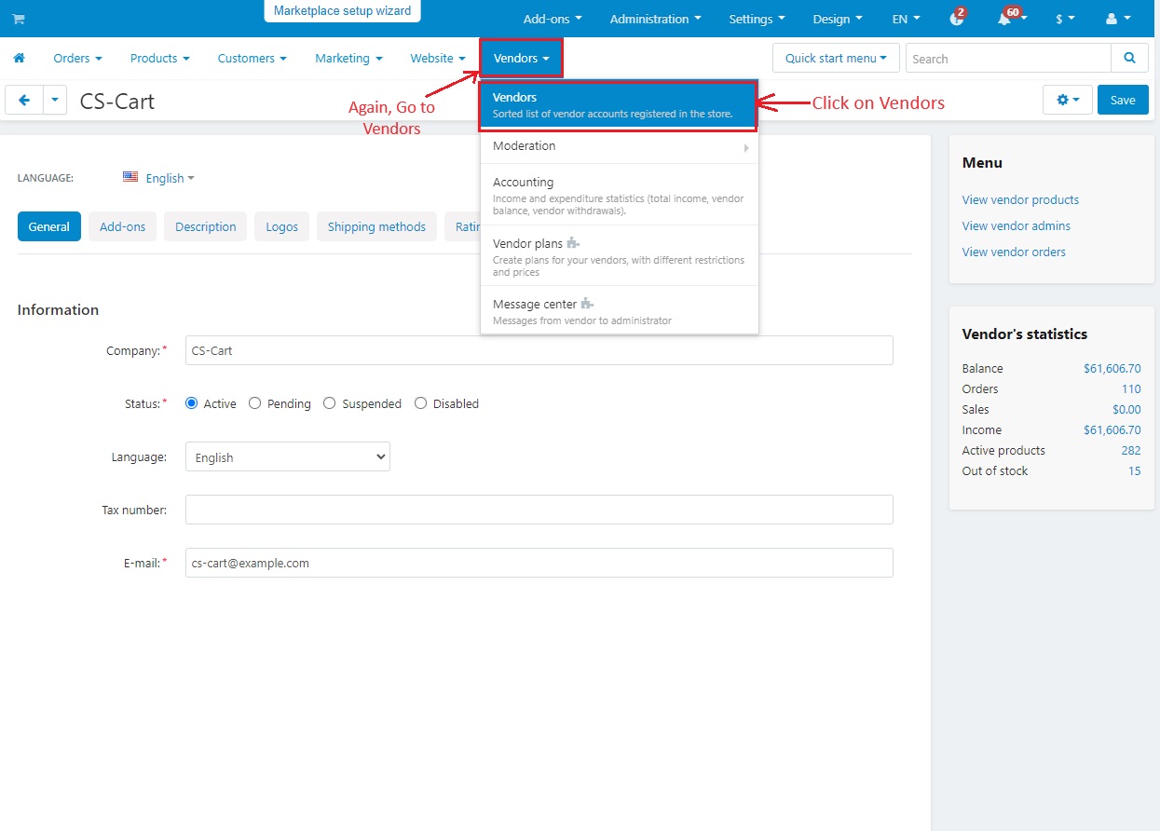Set the status to Disabled
1160x831 pixels.
421,403
